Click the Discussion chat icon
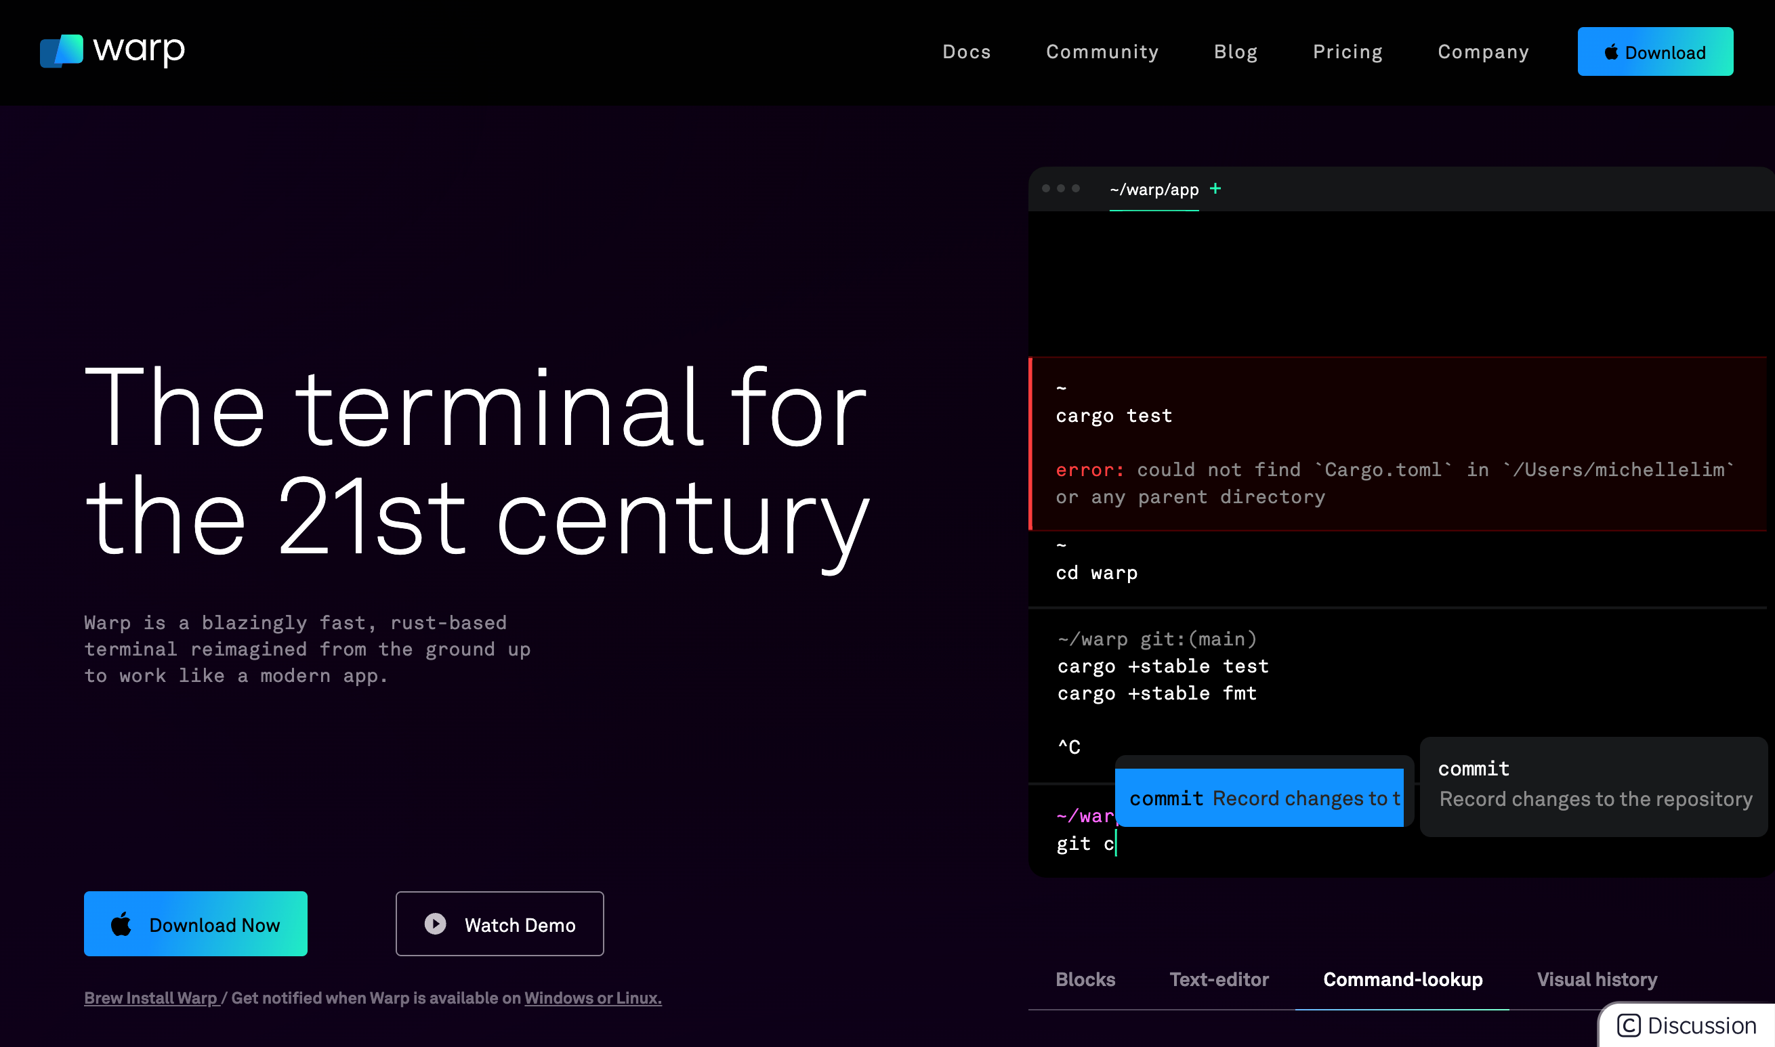The width and height of the screenshot is (1775, 1047). point(1628,1025)
